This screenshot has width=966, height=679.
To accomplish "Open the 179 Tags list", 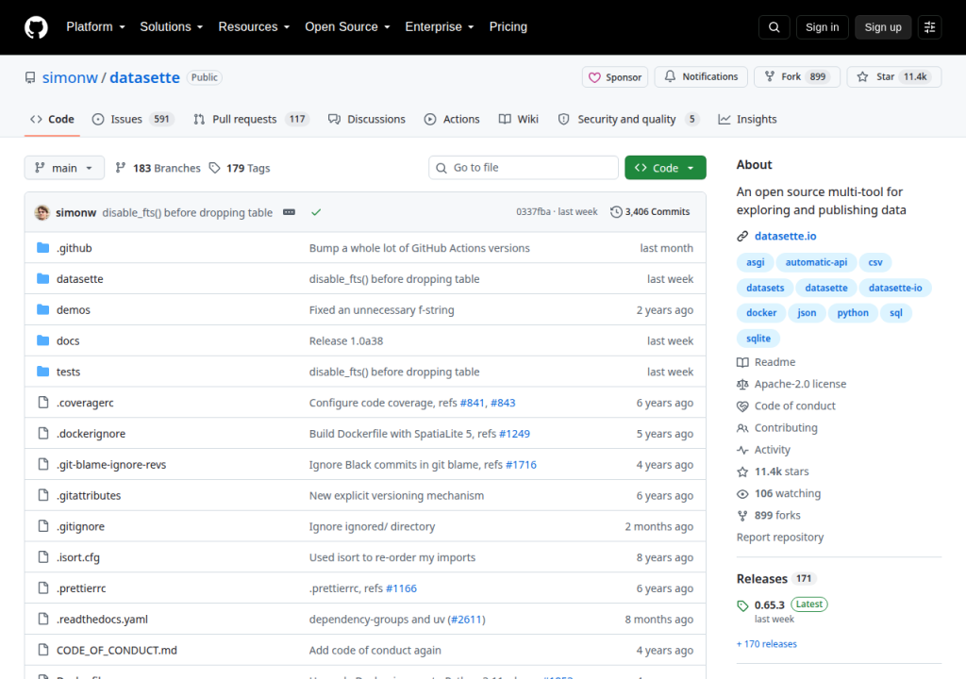I will (240, 168).
